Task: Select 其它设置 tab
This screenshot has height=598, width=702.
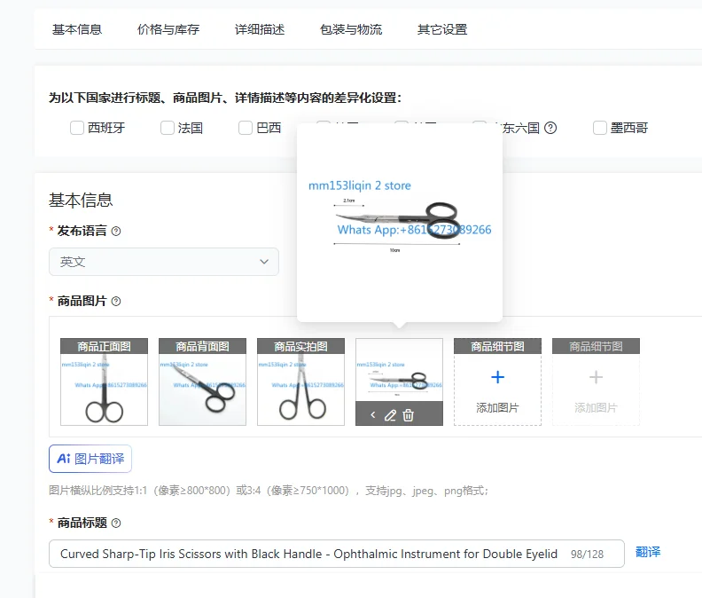Action: (x=442, y=29)
